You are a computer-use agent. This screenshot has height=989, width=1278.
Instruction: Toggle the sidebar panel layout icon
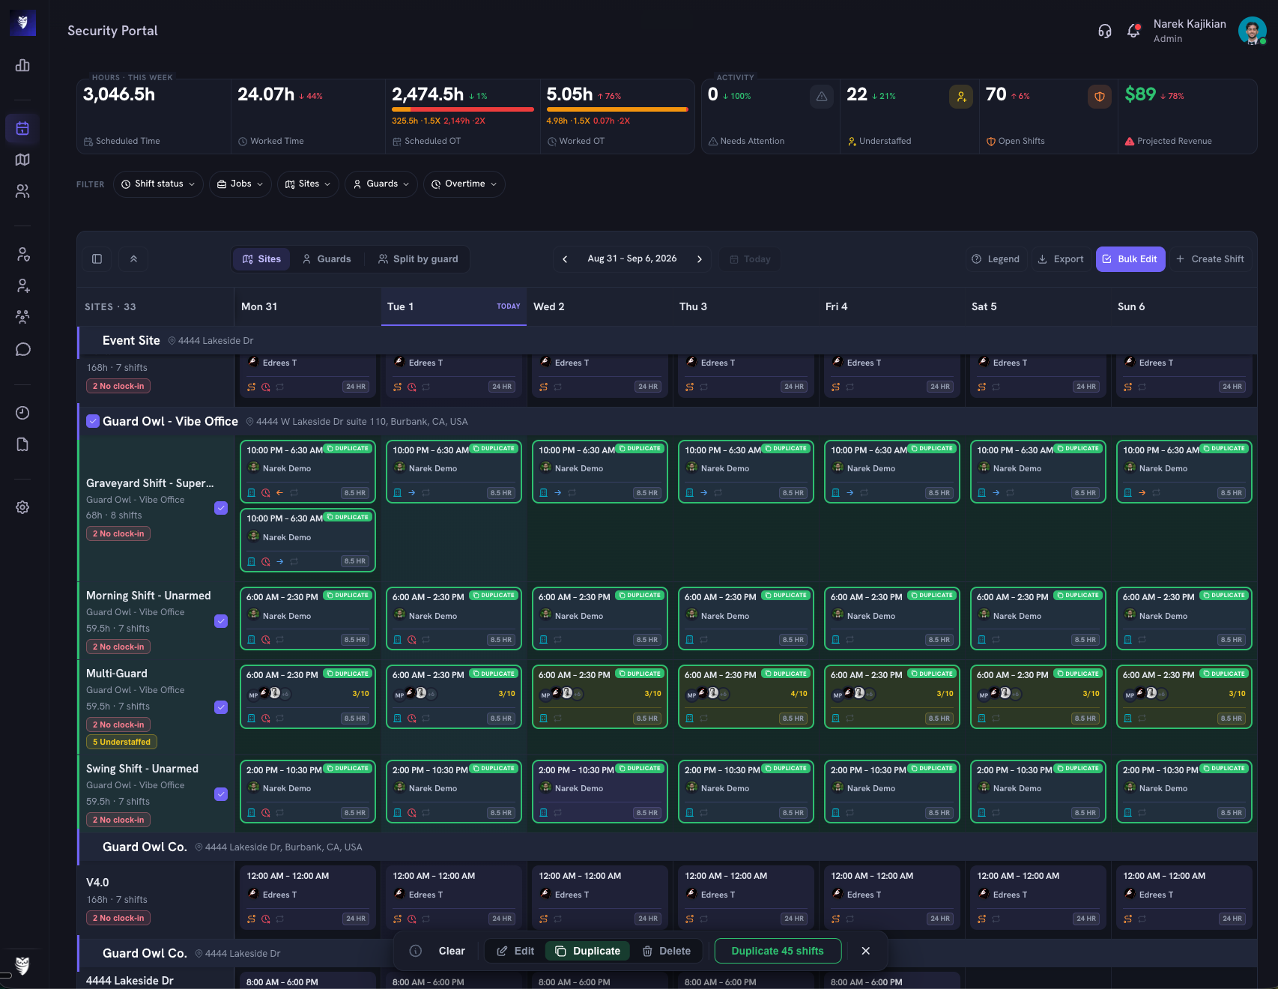(x=97, y=259)
